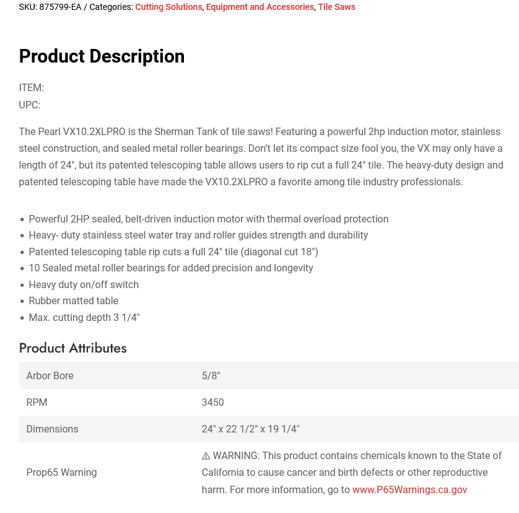The width and height of the screenshot is (519, 513).
Task: Click the UPC: label
Action: [30, 105]
